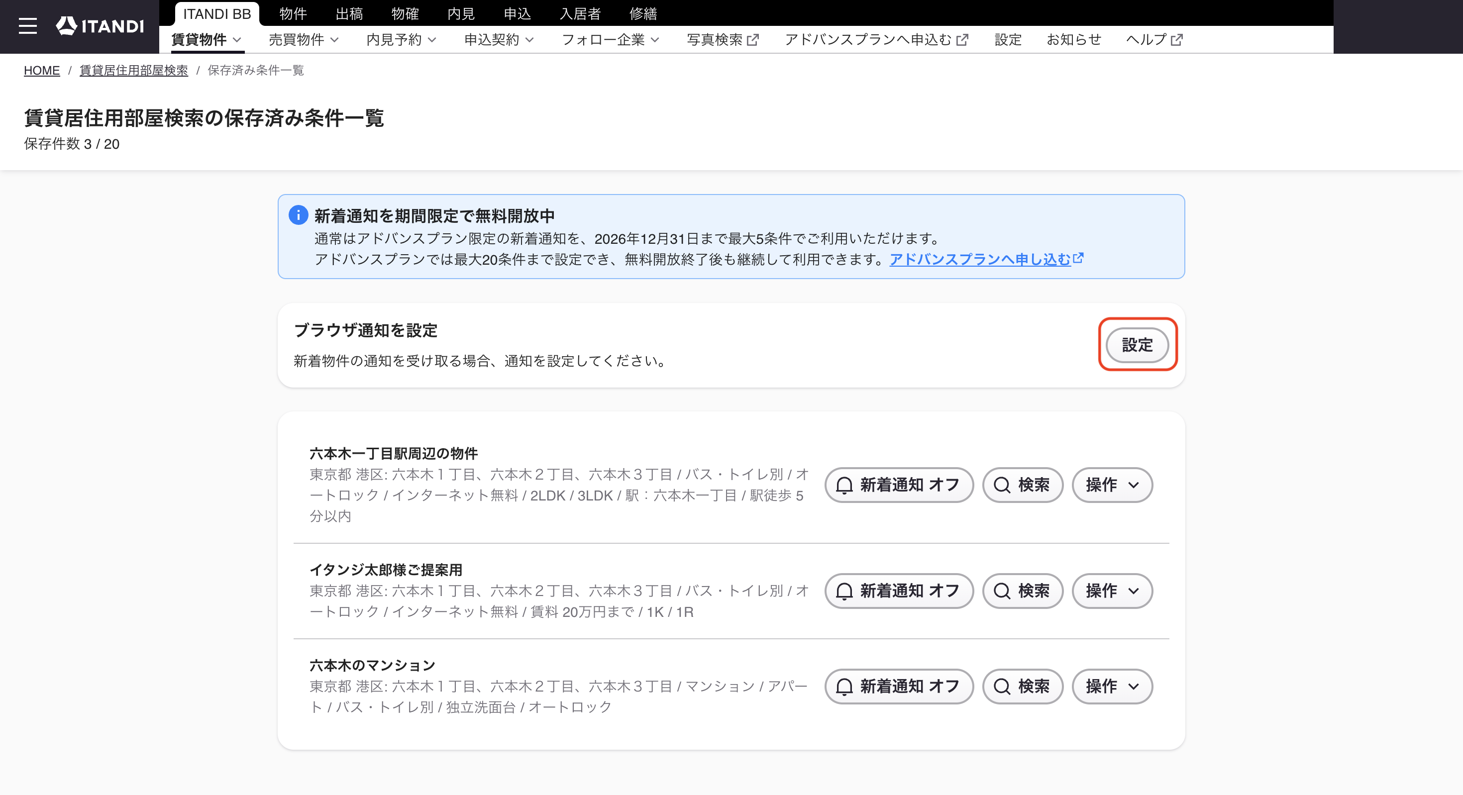Expand the フォロー企業 menu
The image size is (1463, 795).
[x=610, y=40]
